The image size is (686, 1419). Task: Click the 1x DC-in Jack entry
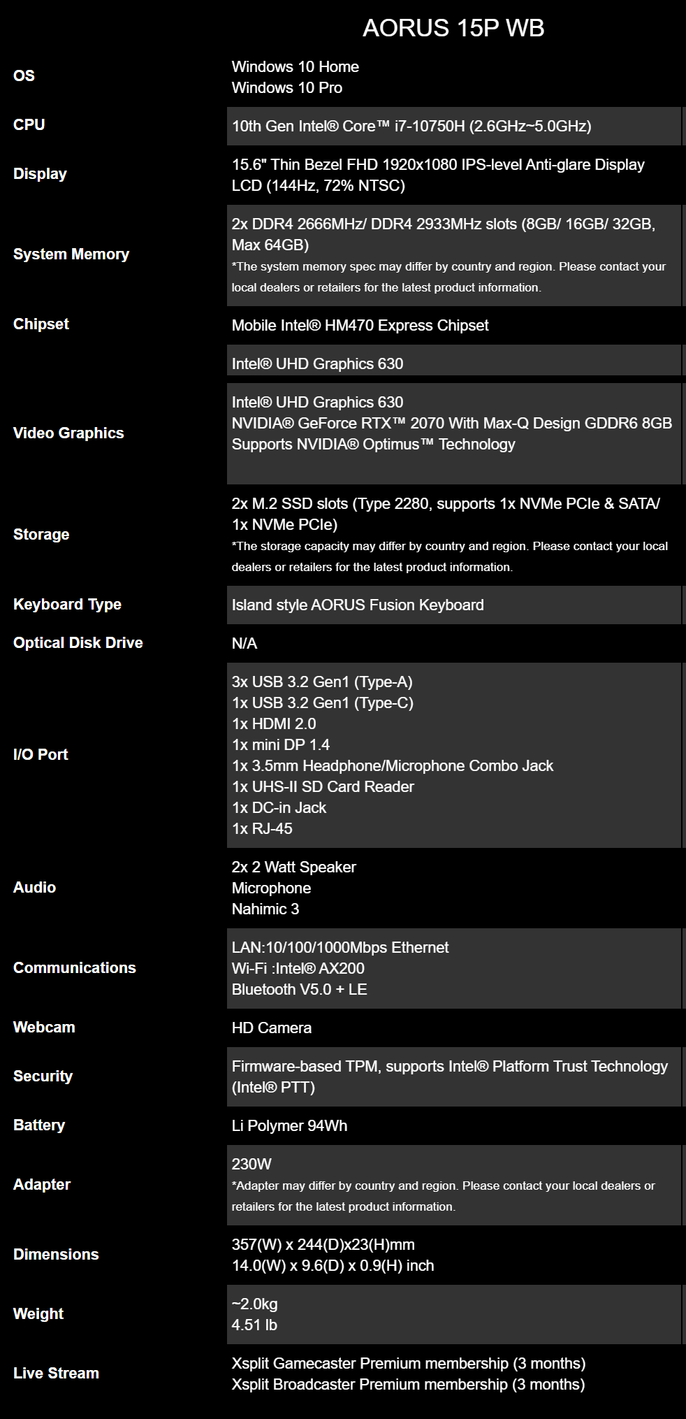[279, 808]
